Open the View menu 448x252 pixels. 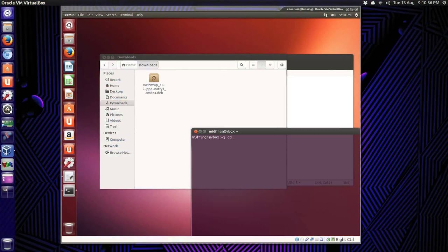(99, 15)
